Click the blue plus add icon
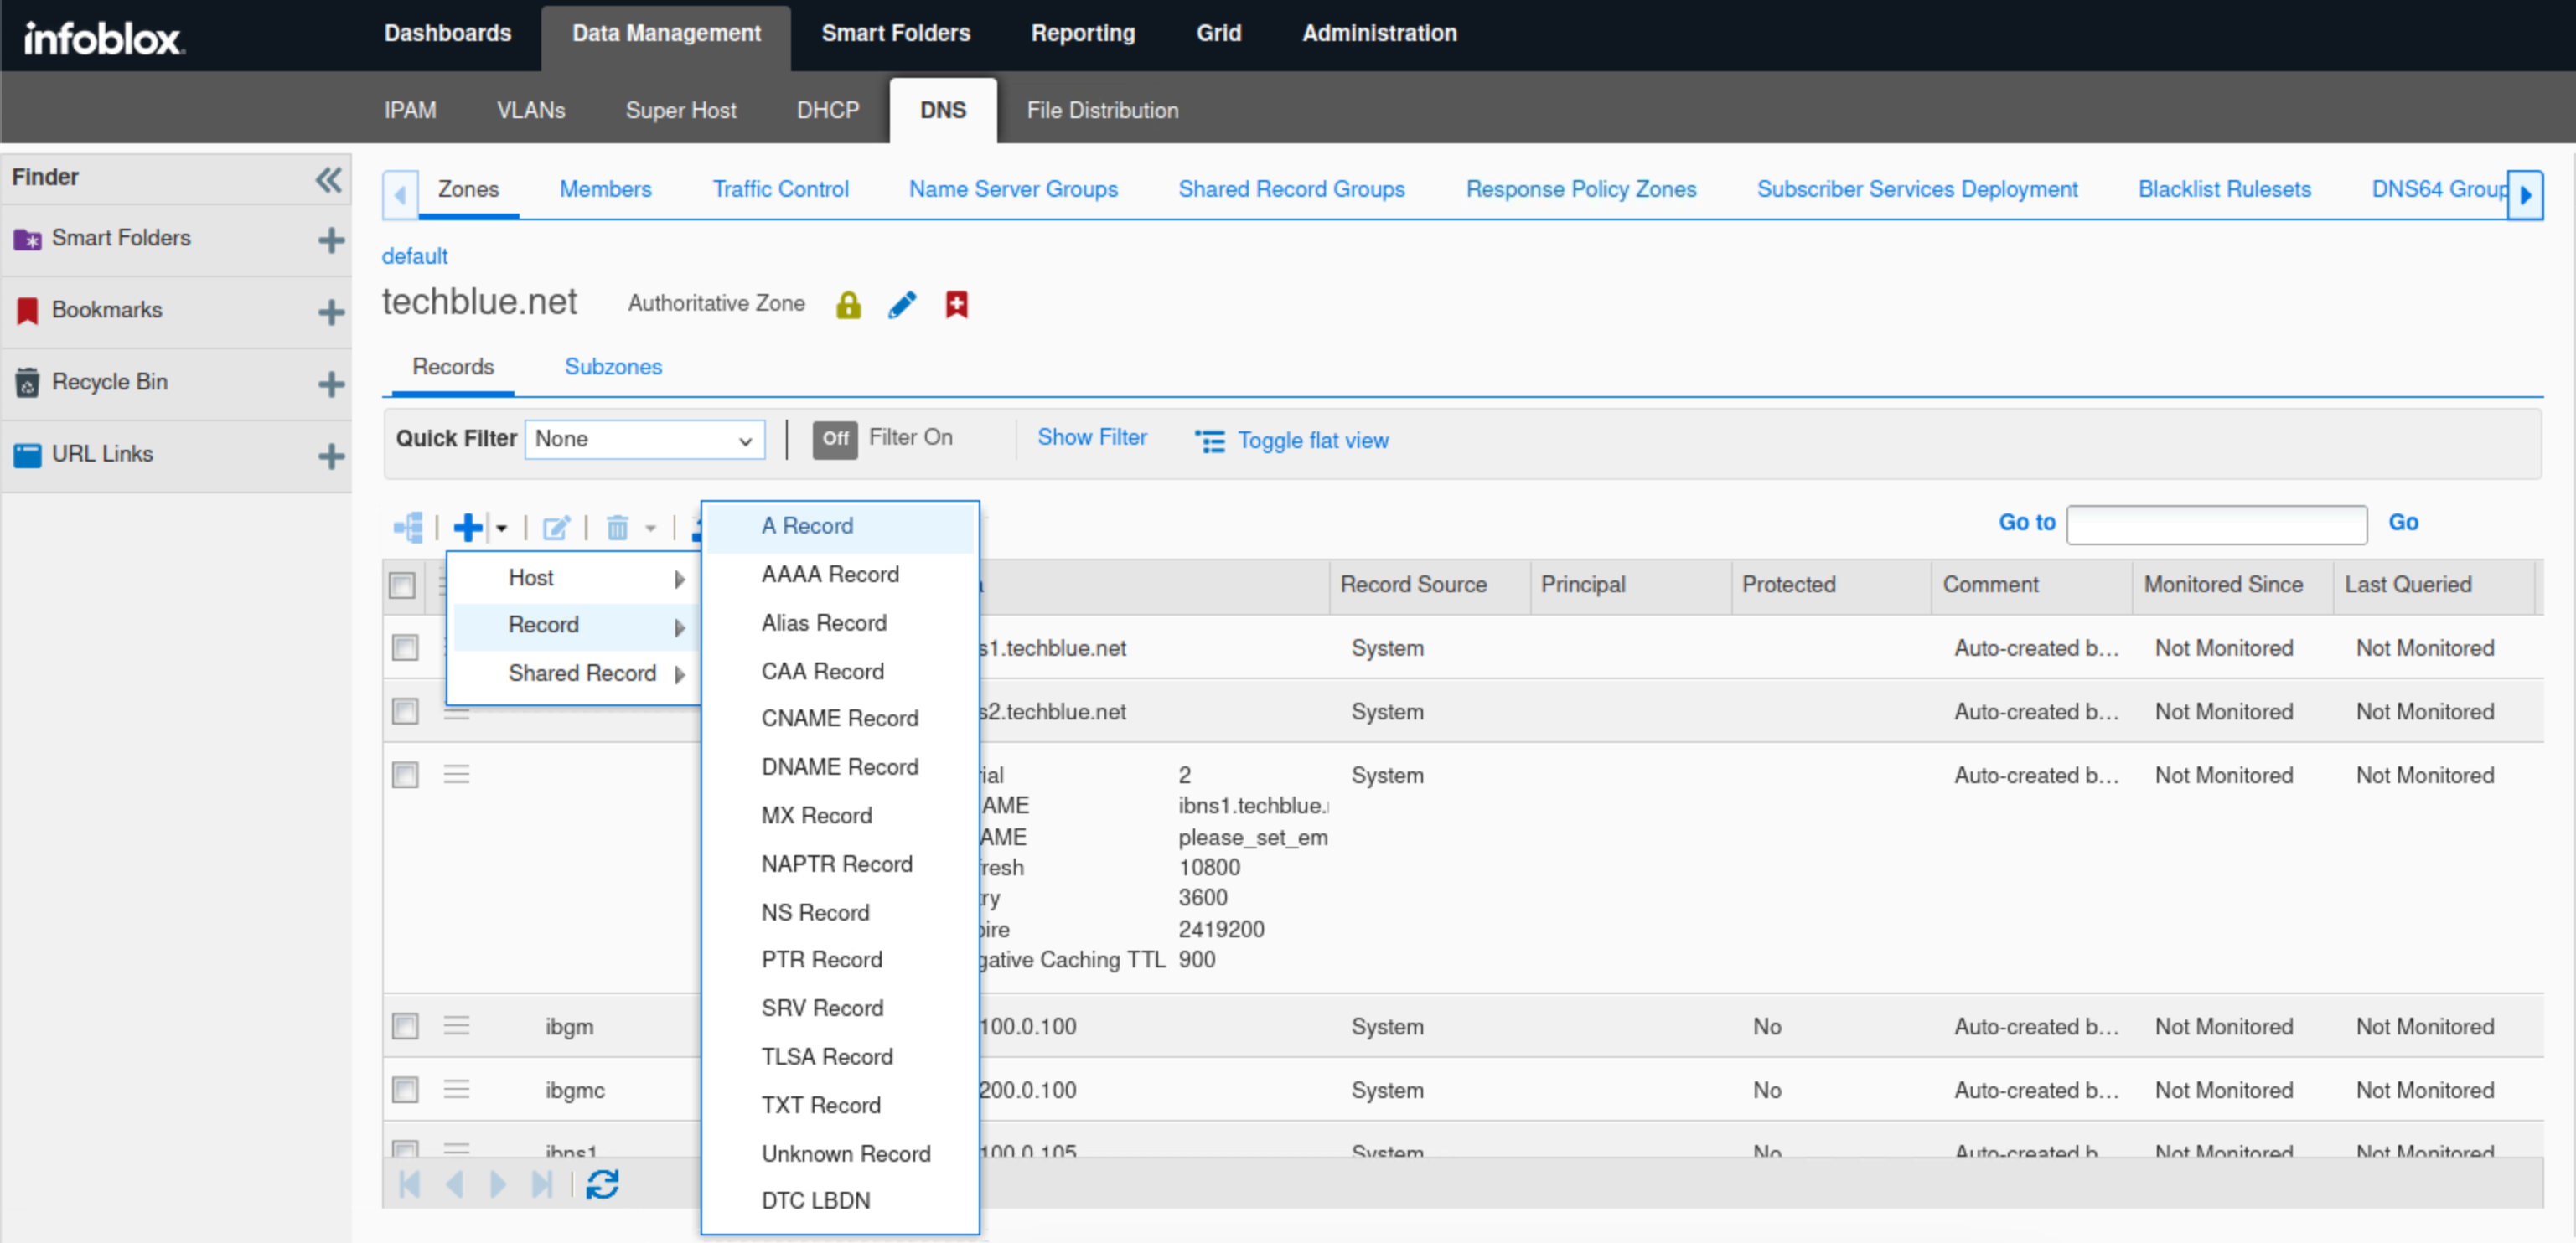The height and width of the screenshot is (1243, 2576). point(467,527)
